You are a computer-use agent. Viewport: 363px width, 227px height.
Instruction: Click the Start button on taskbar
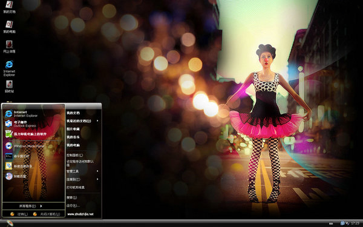(10, 223)
